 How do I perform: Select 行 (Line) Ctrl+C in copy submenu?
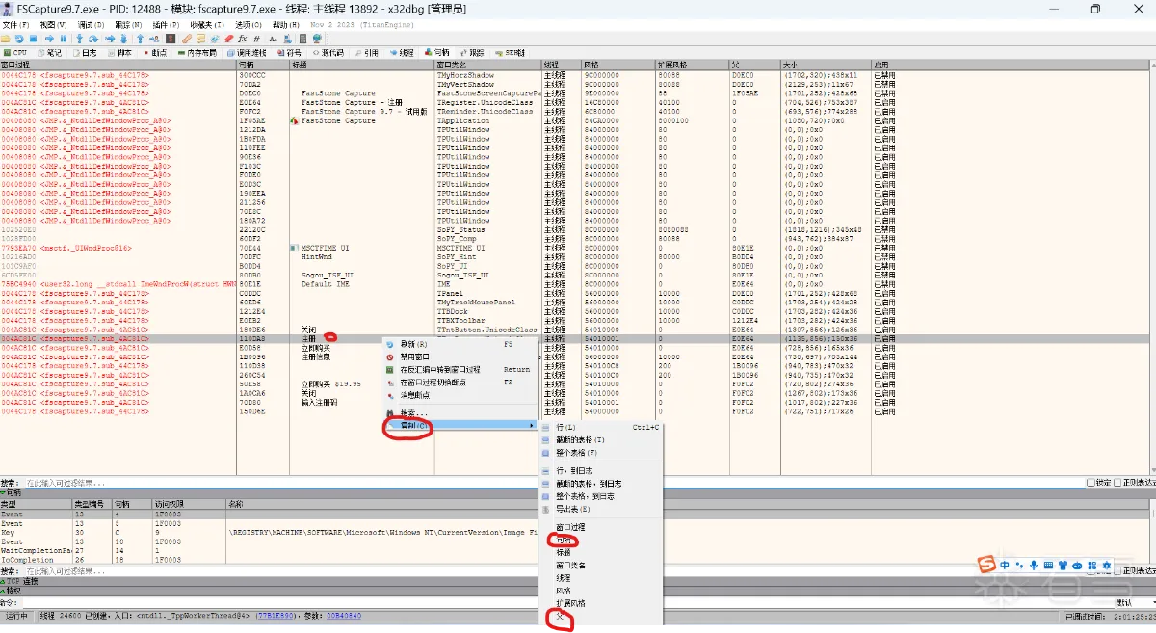pyautogui.click(x=600, y=427)
